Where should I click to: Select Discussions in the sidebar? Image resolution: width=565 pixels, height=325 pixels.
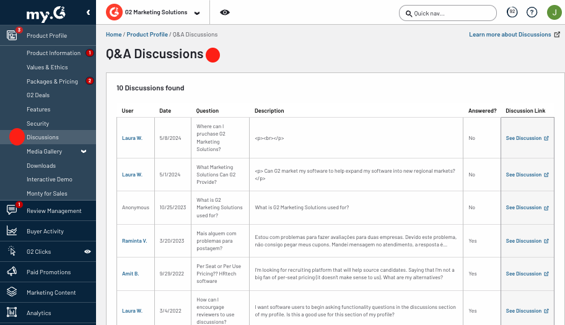point(43,137)
